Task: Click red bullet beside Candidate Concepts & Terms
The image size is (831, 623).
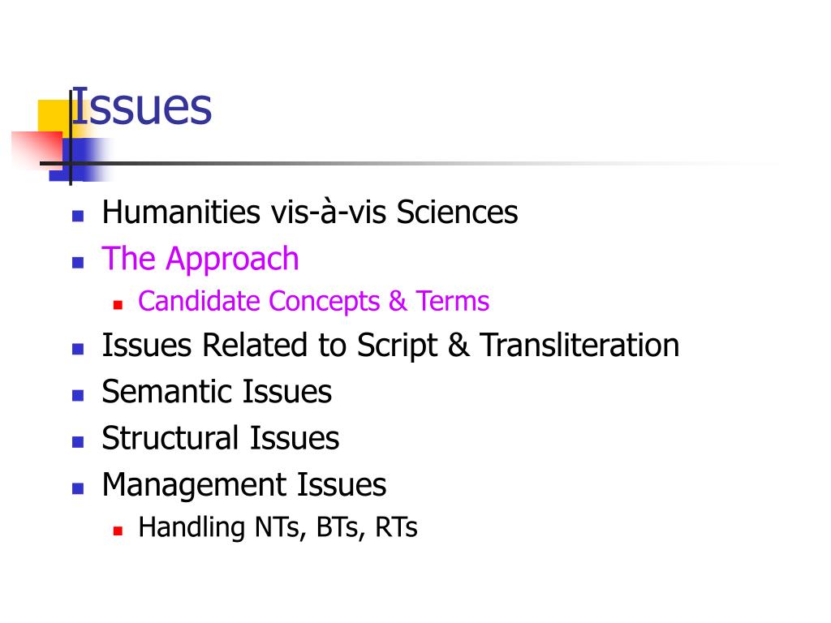Action: [118, 305]
